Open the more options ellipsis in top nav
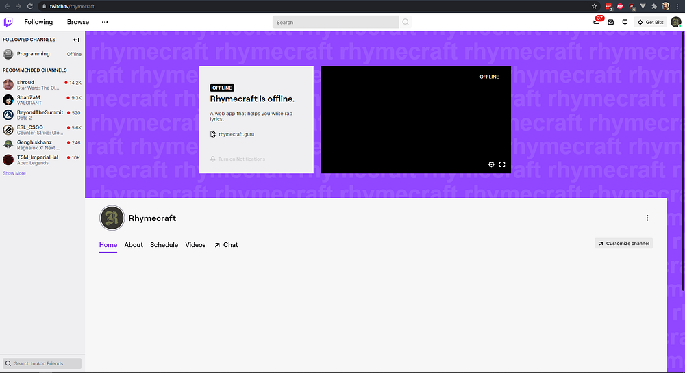This screenshot has height=373, width=685. 105,22
